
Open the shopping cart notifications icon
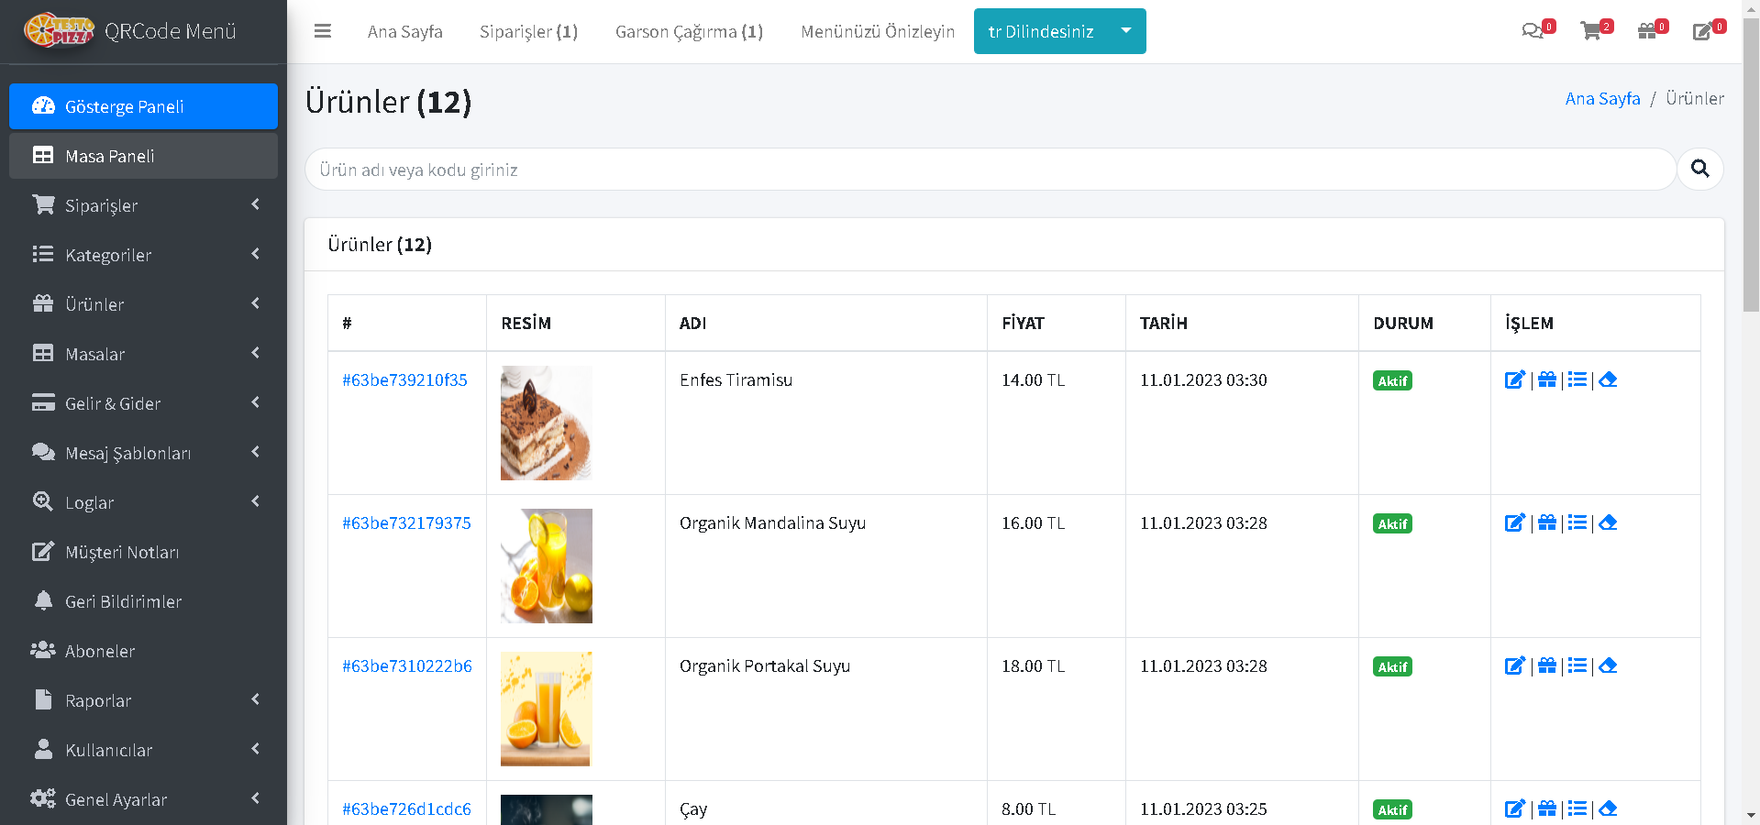(x=1591, y=31)
